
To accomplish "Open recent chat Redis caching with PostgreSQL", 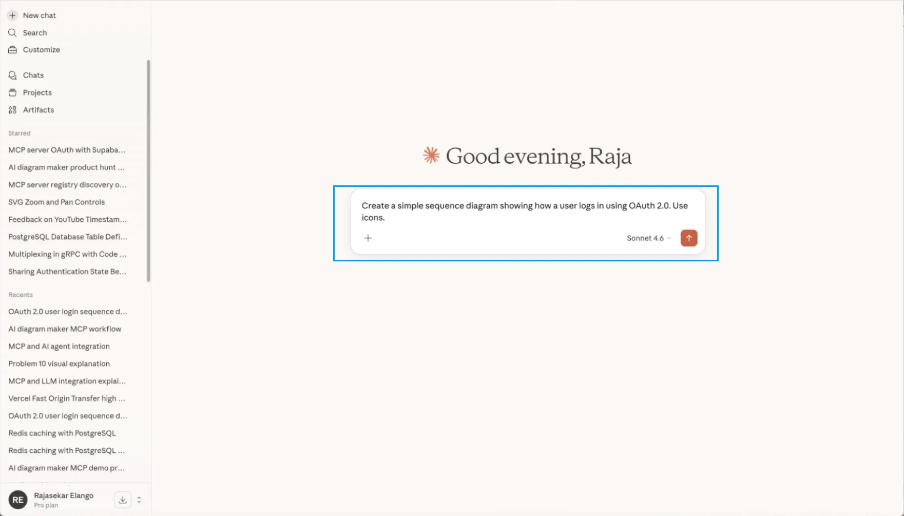I will 62,433.
